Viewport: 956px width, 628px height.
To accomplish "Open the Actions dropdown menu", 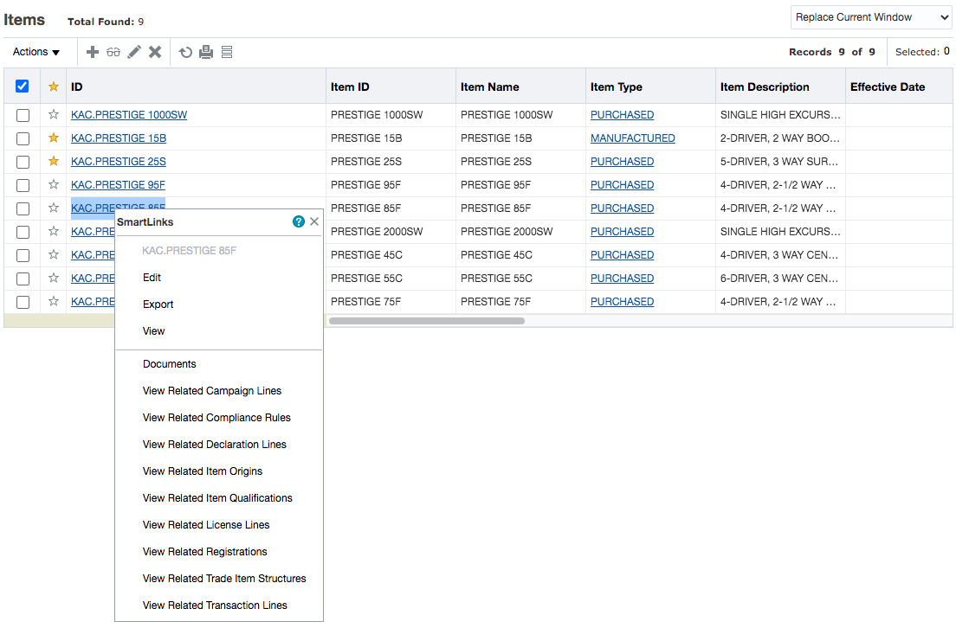I will pyautogui.click(x=36, y=52).
